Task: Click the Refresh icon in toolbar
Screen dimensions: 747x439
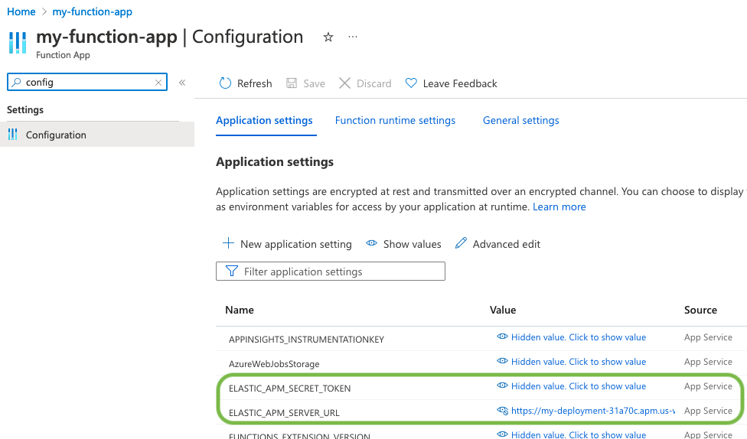Action: point(225,83)
